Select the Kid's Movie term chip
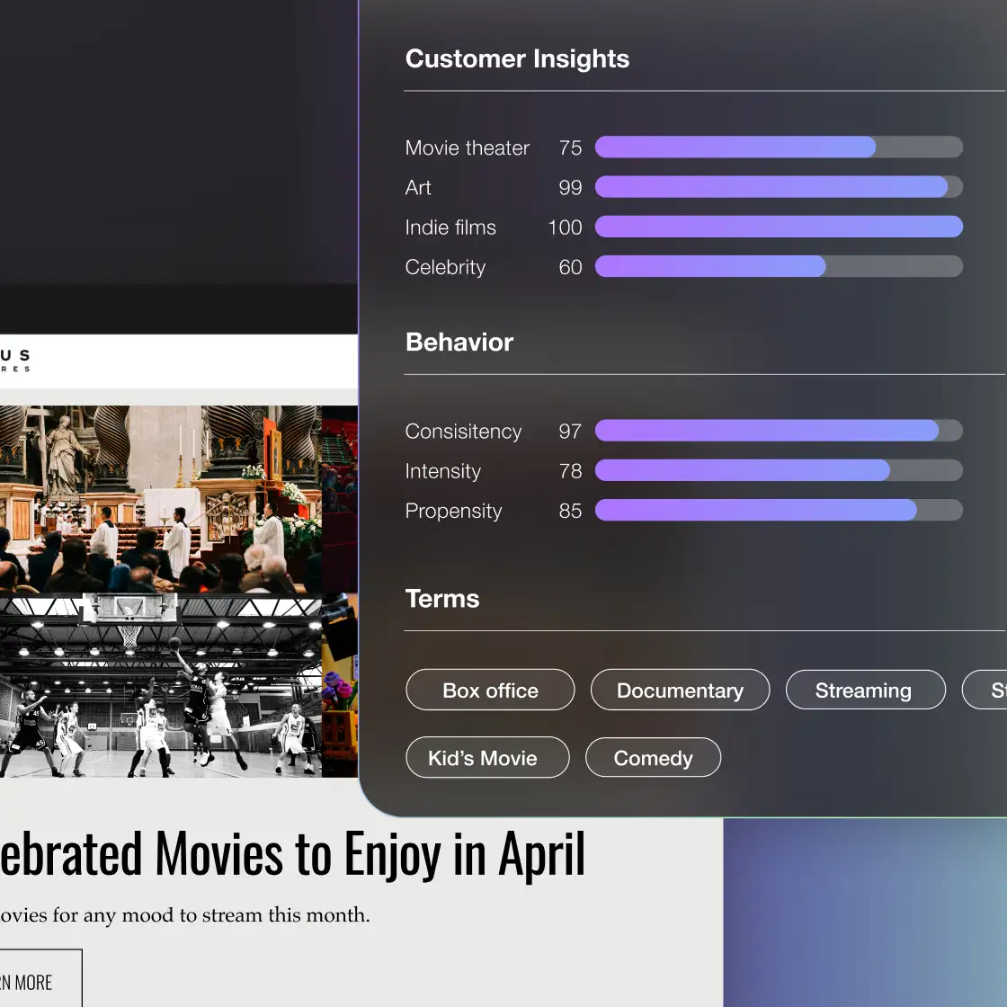Viewport: 1007px width, 1007px height. [487, 757]
